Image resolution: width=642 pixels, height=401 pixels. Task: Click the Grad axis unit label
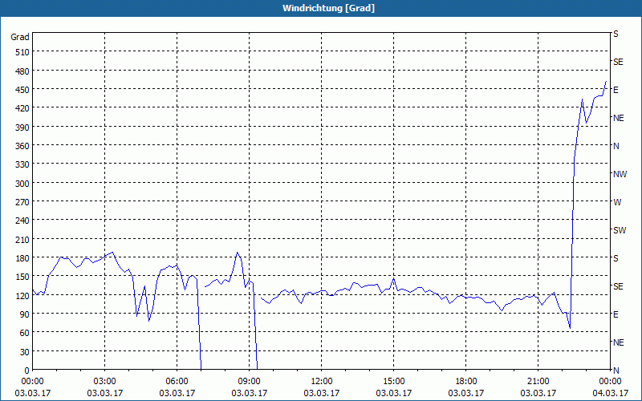pos(19,37)
